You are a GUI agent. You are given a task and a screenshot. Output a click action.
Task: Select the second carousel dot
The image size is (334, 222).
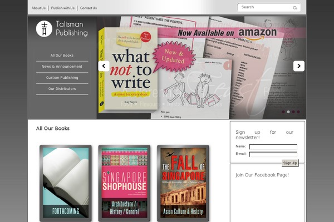[288, 112]
